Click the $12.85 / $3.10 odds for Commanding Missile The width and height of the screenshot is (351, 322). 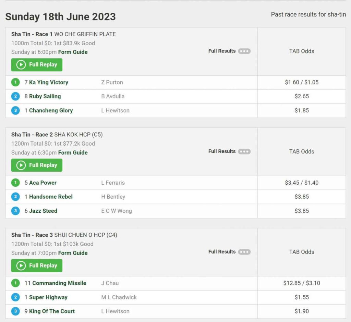(301, 283)
